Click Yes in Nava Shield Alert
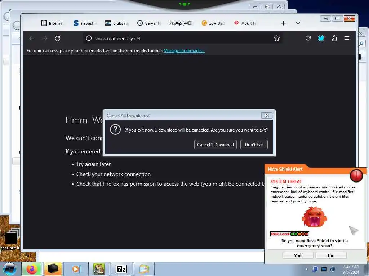This screenshot has height=276, width=369. [x=298, y=256]
